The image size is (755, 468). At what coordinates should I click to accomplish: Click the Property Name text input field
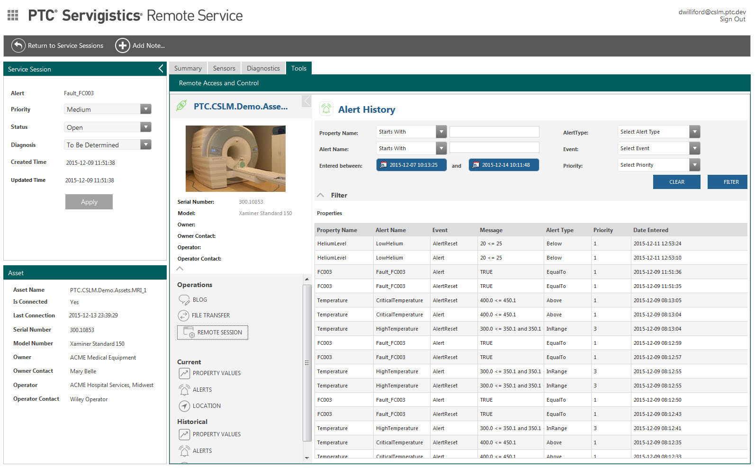tap(494, 132)
